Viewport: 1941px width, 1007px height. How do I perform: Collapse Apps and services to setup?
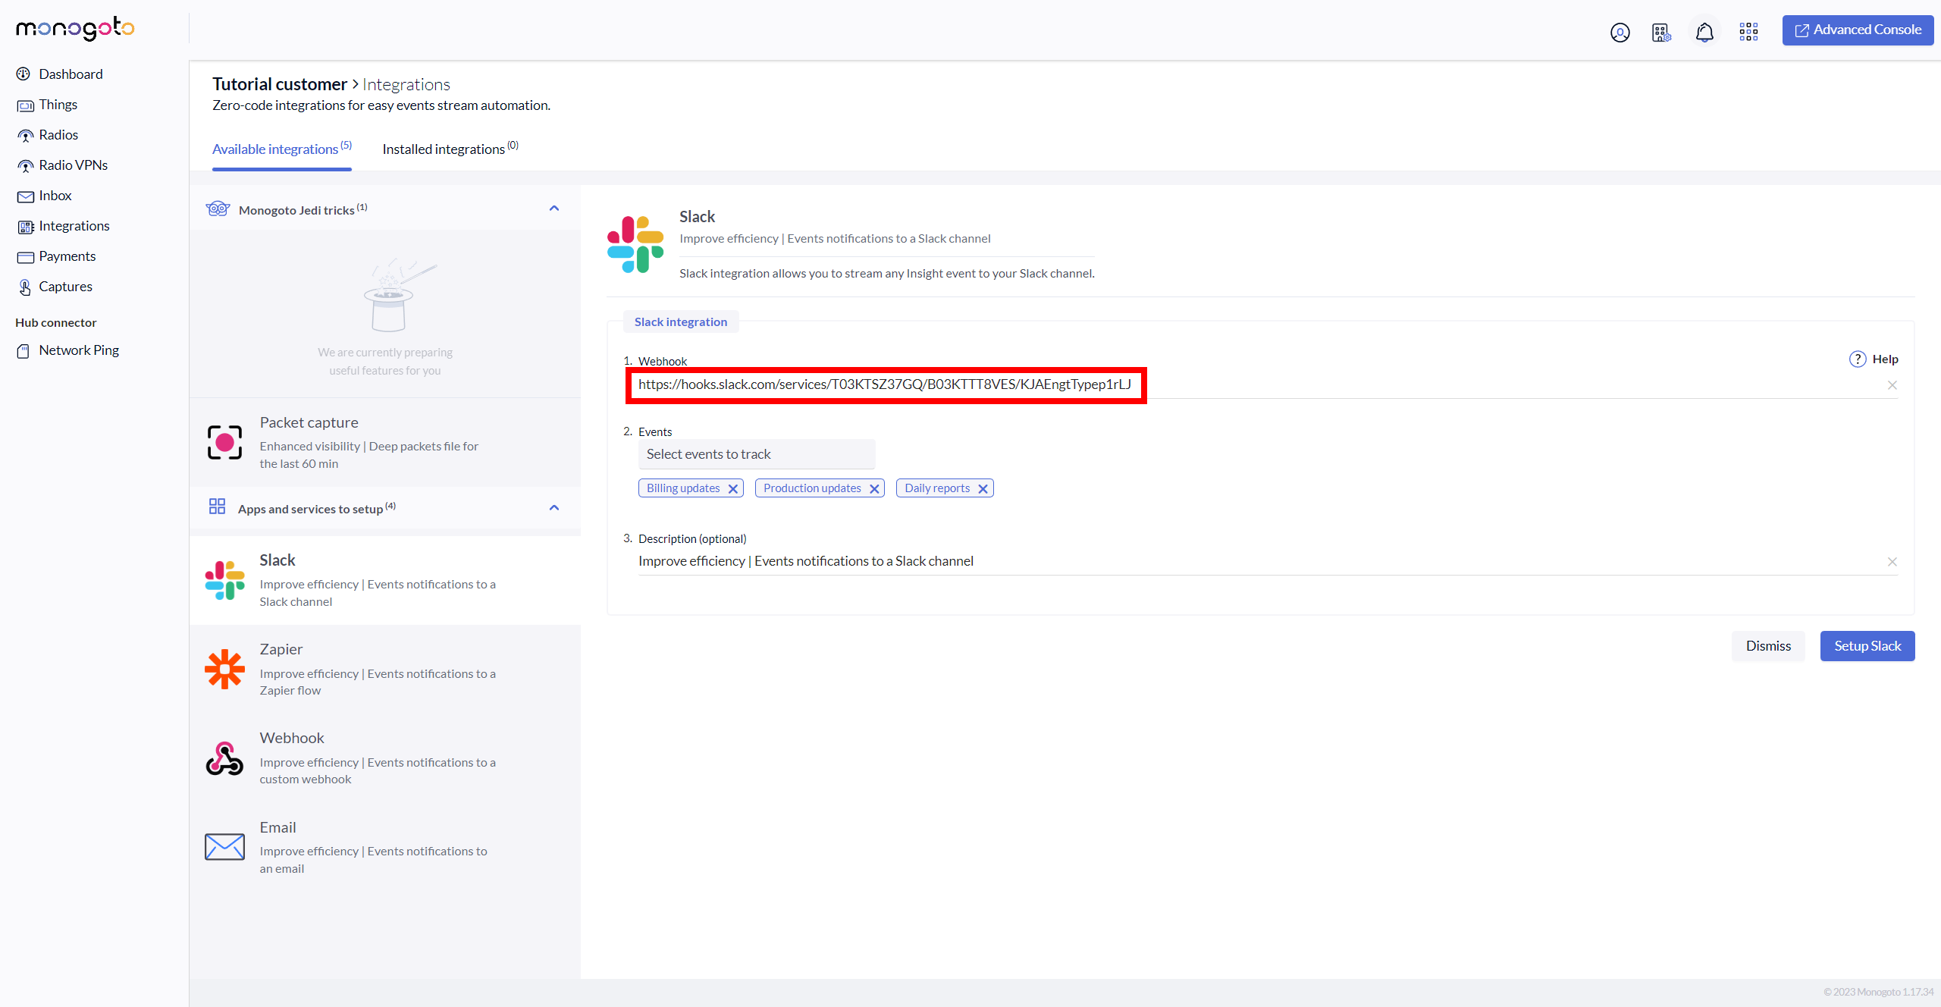(x=554, y=508)
